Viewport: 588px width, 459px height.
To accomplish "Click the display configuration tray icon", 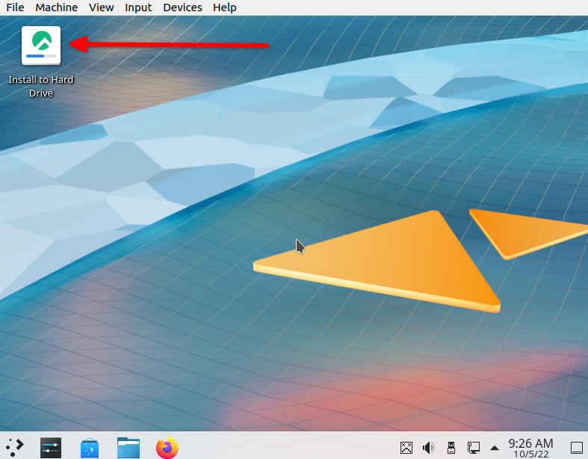I will coord(406,448).
